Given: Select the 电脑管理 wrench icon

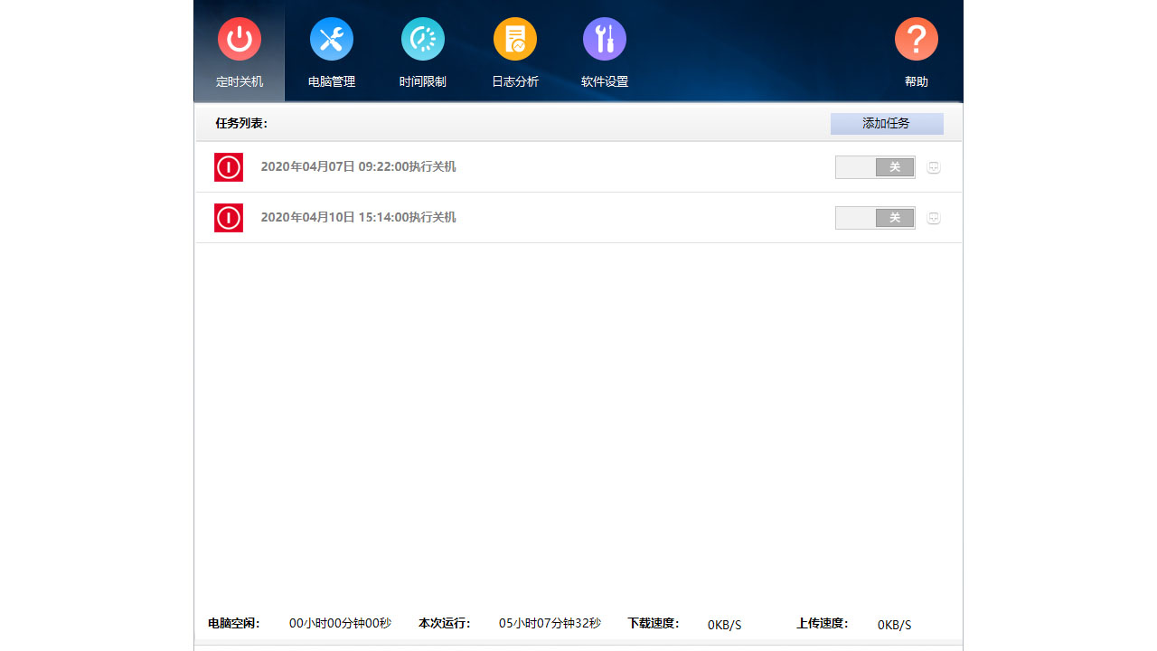Looking at the screenshot, I should click(x=331, y=39).
